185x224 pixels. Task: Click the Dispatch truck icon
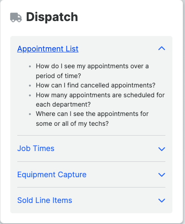(16, 17)
